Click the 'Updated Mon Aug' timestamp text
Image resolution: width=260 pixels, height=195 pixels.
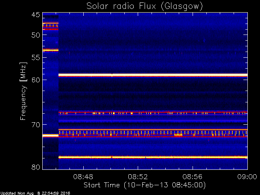point(17,193)
